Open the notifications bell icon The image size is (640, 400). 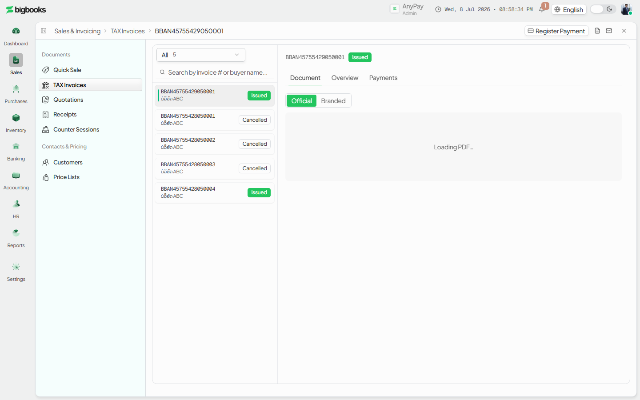click(542, 9)
